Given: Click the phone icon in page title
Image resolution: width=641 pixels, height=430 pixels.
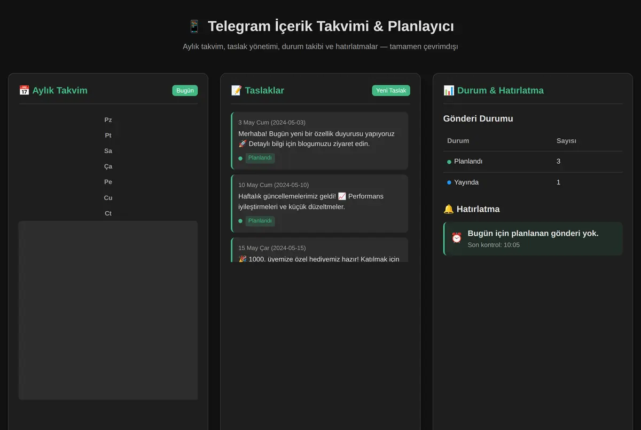Looking at the screenshot, I should point(194,26).
